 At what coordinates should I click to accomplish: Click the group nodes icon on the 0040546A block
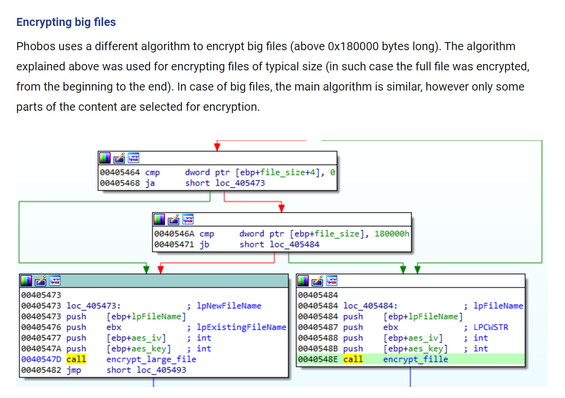point(187,219)
